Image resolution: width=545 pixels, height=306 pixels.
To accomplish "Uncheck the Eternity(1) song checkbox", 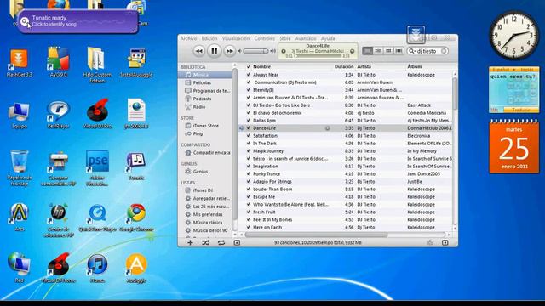I will pyautogui.click(x=248, y=90).
